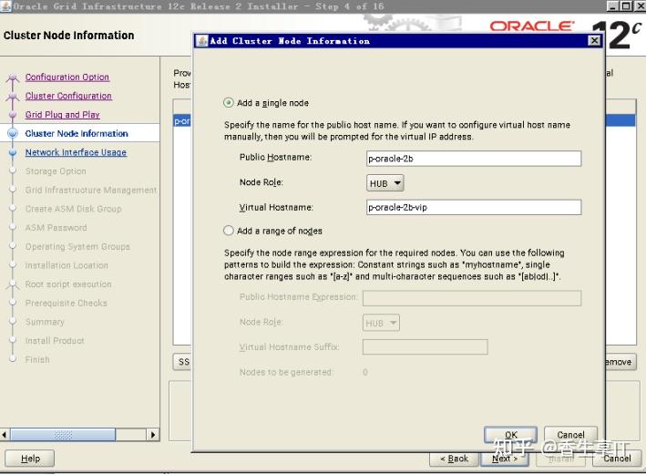Click the sidebar horizontal scrollbar thumb
The height and width of the screenshot is (475, 646).
[63, 435]
